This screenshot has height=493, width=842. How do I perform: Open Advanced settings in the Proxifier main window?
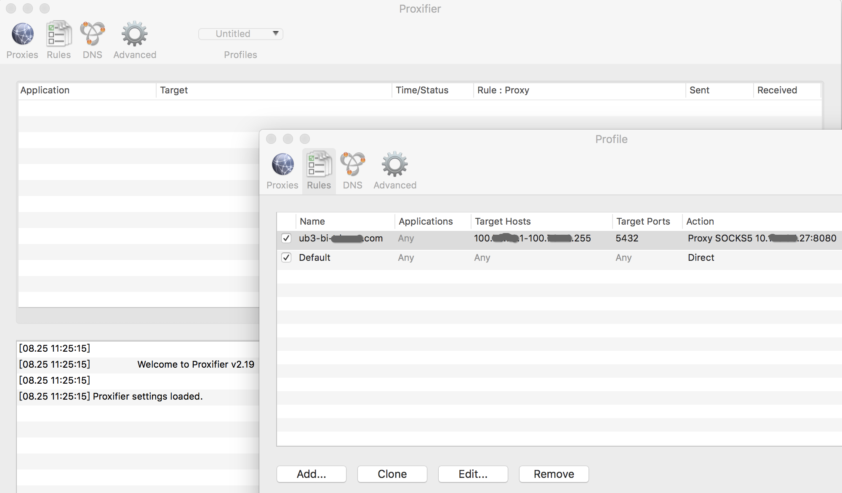tap(135, 40)
